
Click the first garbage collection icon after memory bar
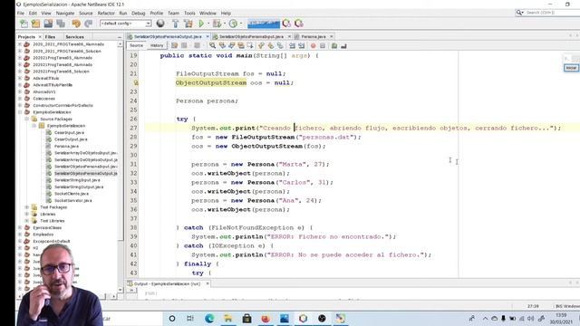click(x=286, y=24)
